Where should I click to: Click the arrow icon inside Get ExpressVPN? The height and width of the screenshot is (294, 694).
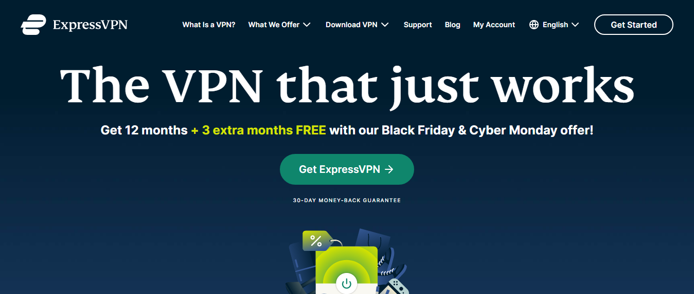tap(389, 169)
